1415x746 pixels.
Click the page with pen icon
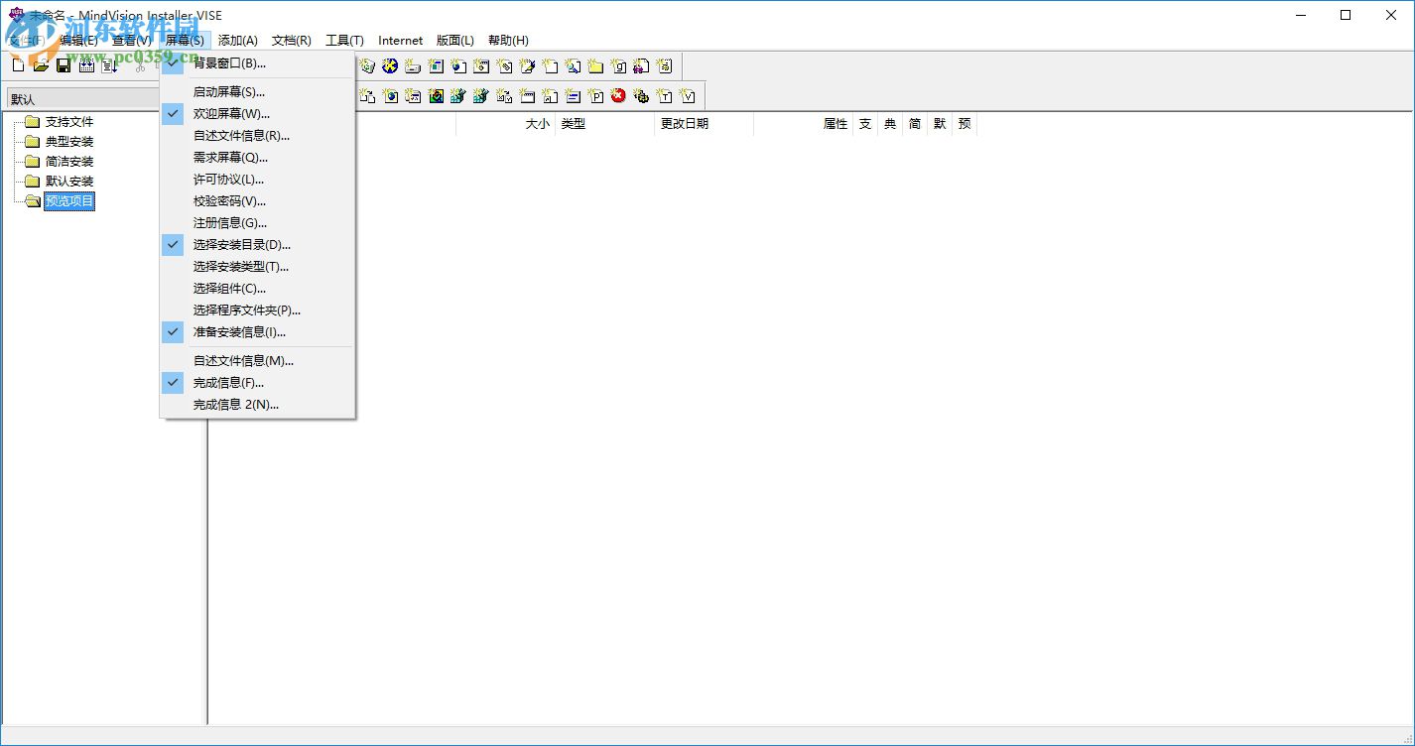pos(527,66)
